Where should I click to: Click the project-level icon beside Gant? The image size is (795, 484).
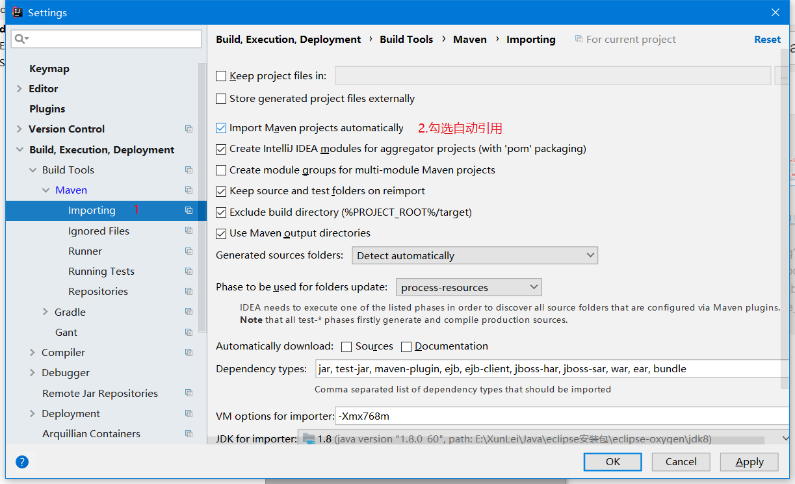[189, 332]
